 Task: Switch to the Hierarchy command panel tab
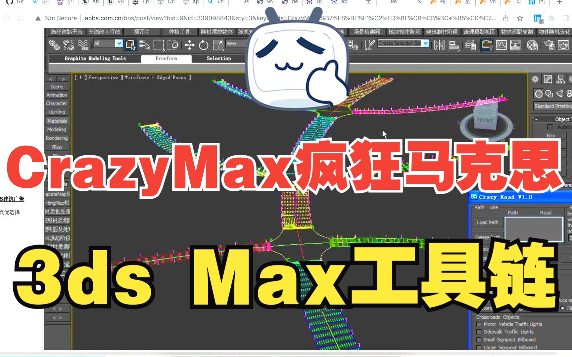tap(561, 79)
